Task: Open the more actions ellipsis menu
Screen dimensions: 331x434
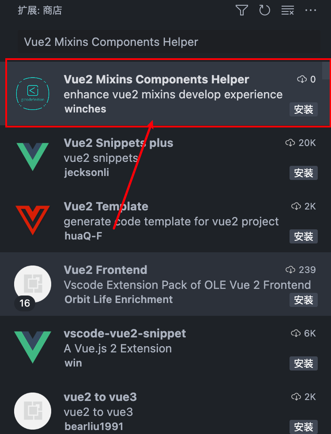Action: (x=311, y=10)
